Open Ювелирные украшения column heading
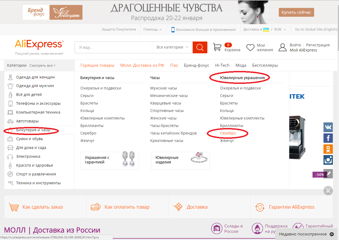The image size is (339, 240). click(242, 78)
